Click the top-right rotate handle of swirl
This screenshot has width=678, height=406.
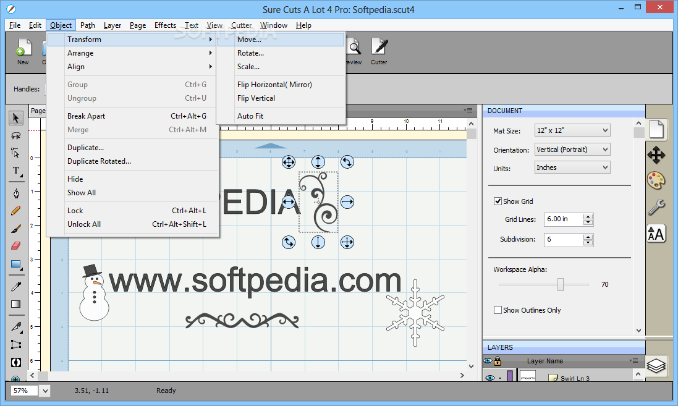tap(347, 162)
